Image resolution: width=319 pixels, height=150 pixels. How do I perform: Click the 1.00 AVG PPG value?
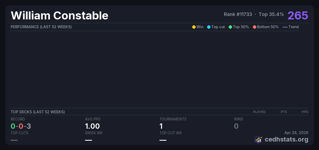[92, 126]
